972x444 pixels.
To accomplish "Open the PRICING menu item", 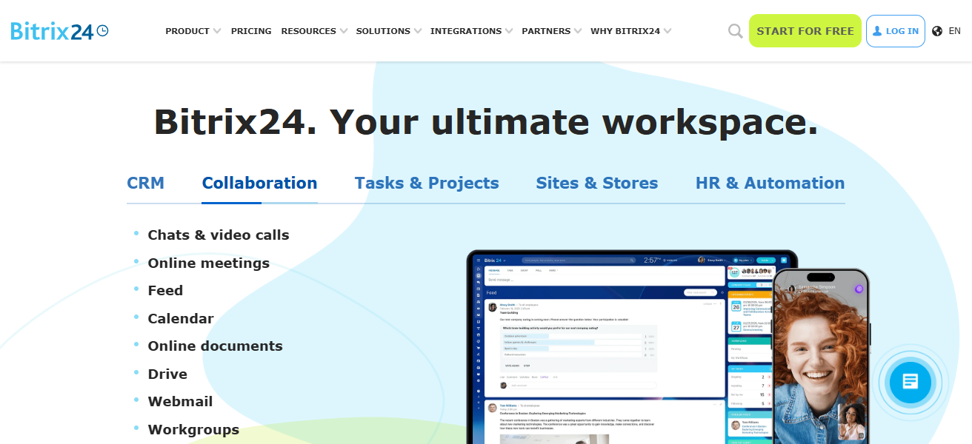I will point(250,31).
